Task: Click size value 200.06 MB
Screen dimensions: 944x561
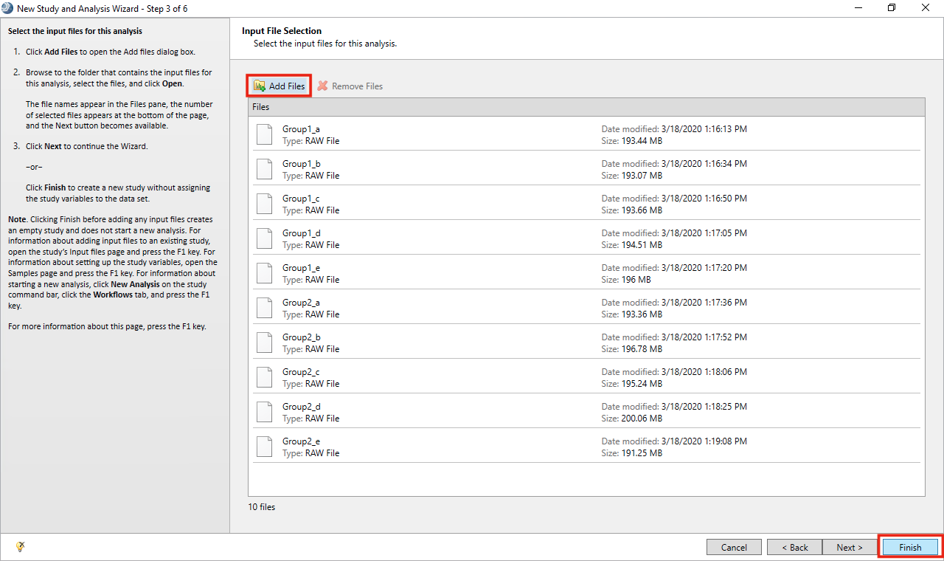Action: point(642,419)
